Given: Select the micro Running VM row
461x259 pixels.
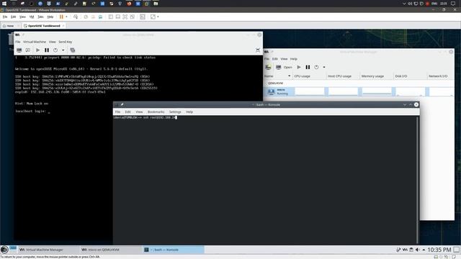Looking at the screenshot, I should tap(359, 91).
